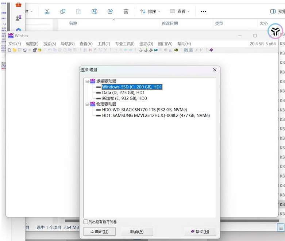The height and width of the screenshot is (241, 285).
Task: Select HD0: WD_BLACK SN770 1TB drive
Action: click(145, 110)
